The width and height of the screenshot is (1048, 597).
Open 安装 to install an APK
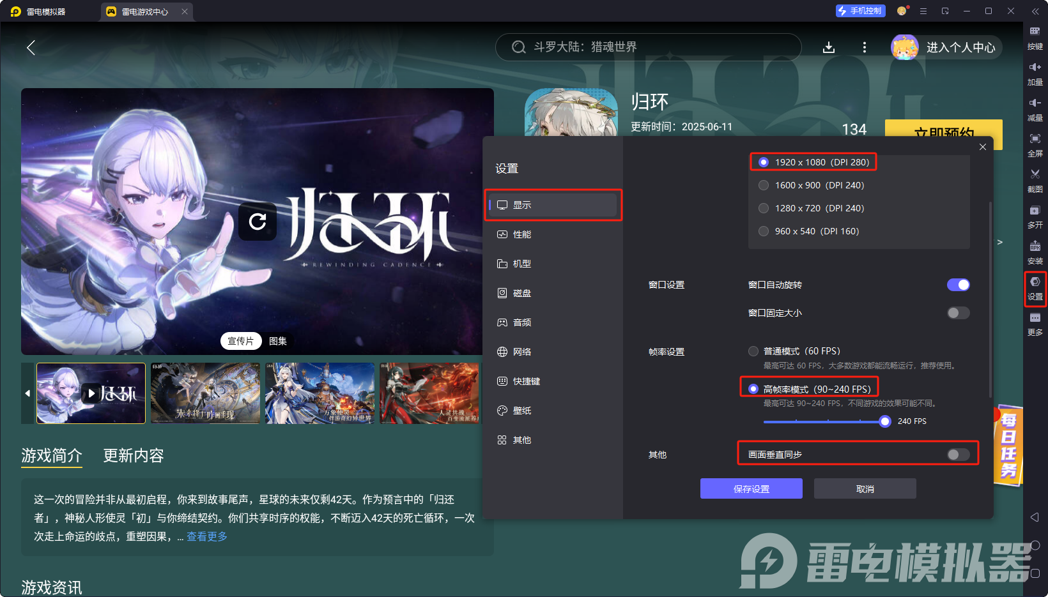coord(1035,253)
